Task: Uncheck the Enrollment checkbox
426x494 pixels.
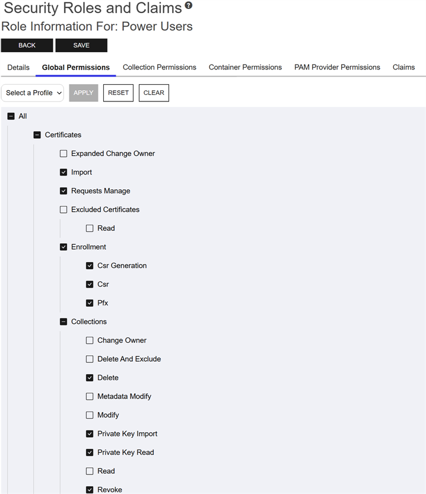Action: pos(63,247)
